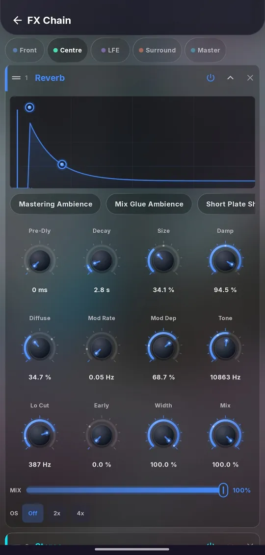Apply the Mix Glue Ambience preset

[x=149, y=204]
